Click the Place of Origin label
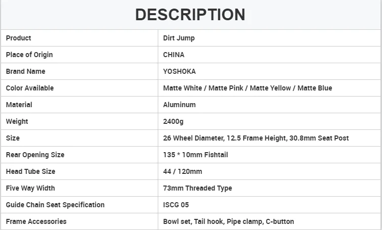The image size is (382, 230). tap(29, 55)
